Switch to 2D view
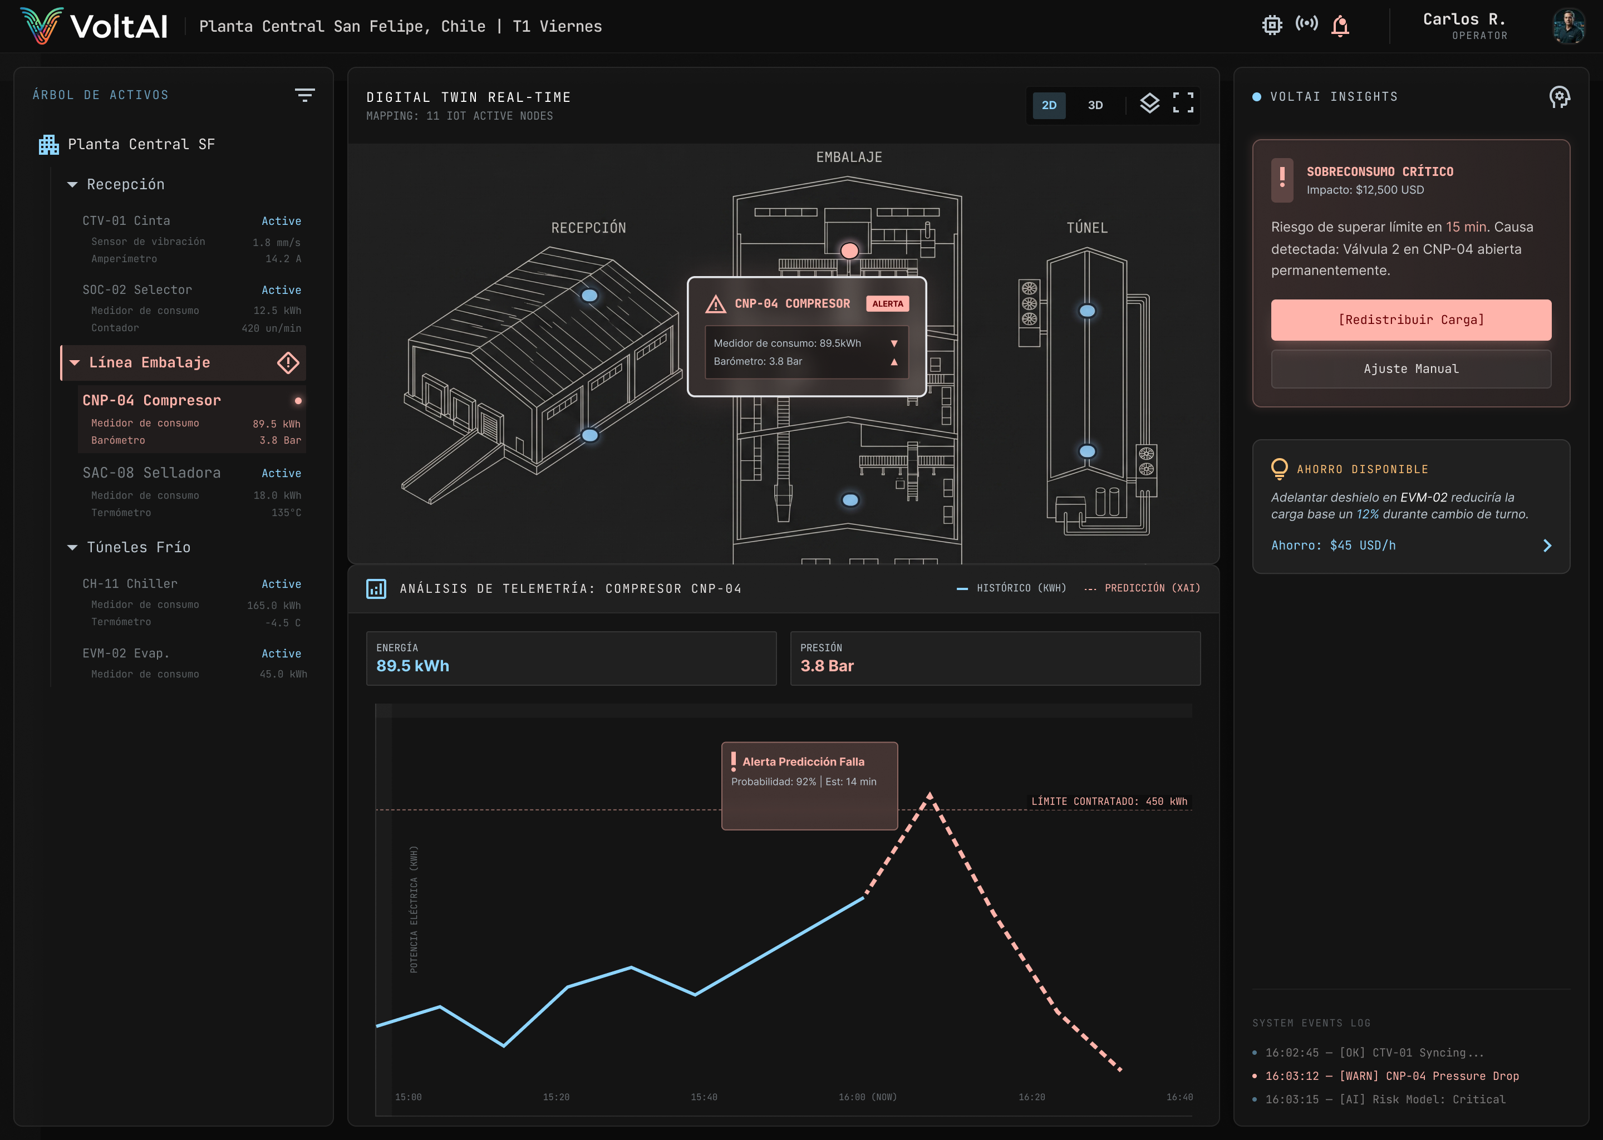1603x1140 pixels. (1049, 105)
